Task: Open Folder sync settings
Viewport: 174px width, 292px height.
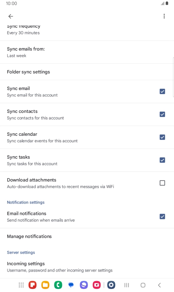Action: pyautogui.click(x=87, y=72)
